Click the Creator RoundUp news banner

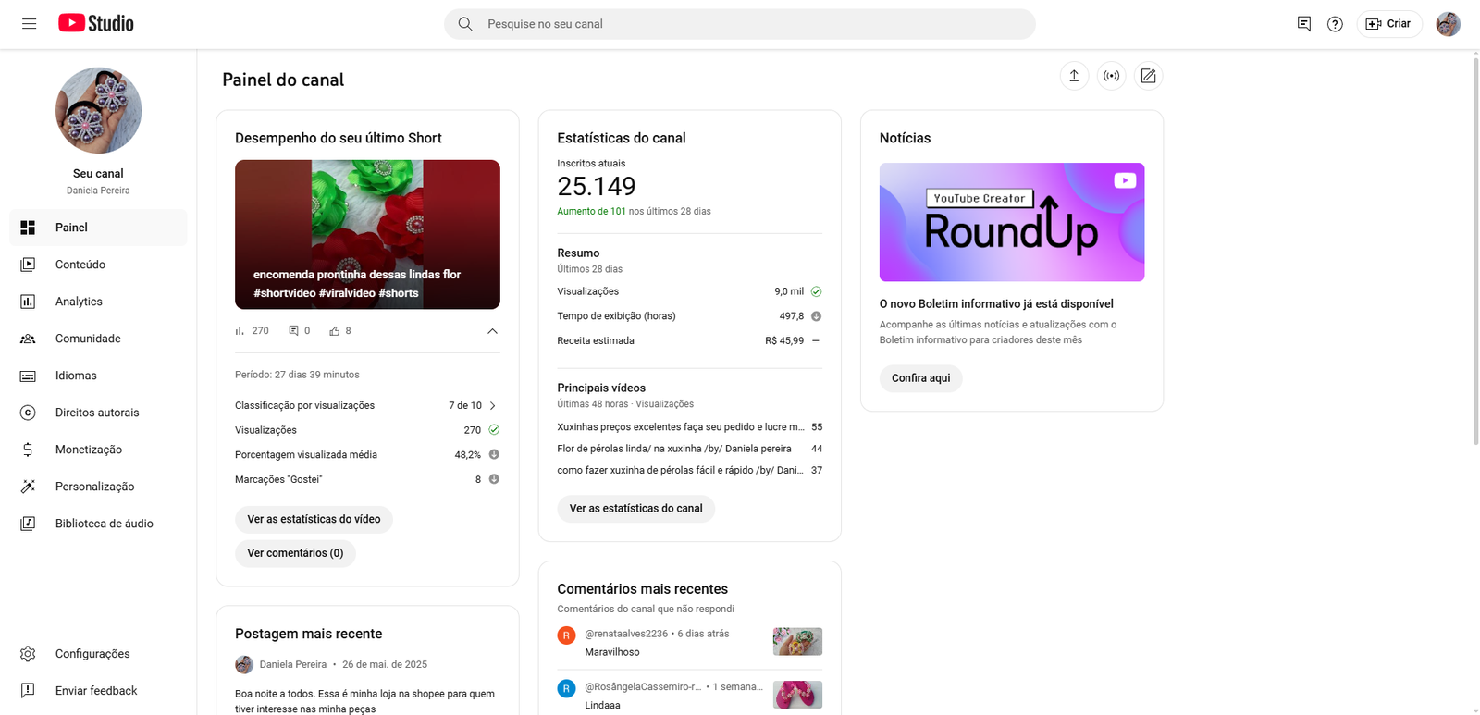pos(1012,222)
